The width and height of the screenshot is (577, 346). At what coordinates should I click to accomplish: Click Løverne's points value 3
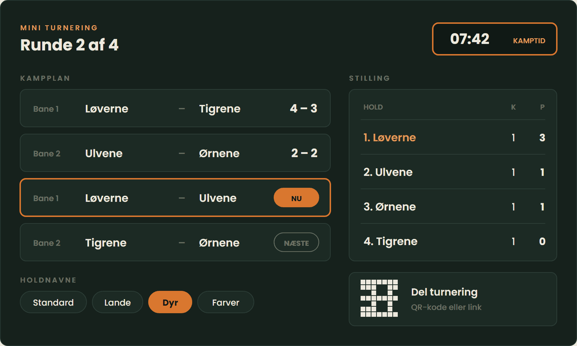coord(542,137)
